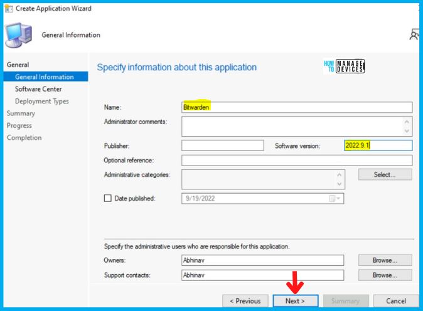The height and width of the screenshot is (311, 423).
Task: Click the Owners field showing Abhinav
Action: [x=262, y=260]
